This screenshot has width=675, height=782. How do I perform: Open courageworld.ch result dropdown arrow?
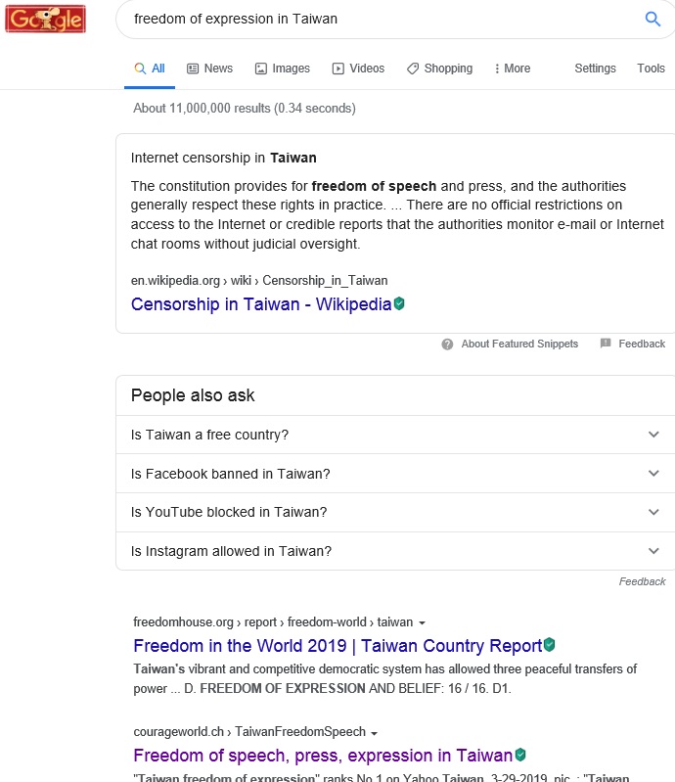(x=374, y=733)
